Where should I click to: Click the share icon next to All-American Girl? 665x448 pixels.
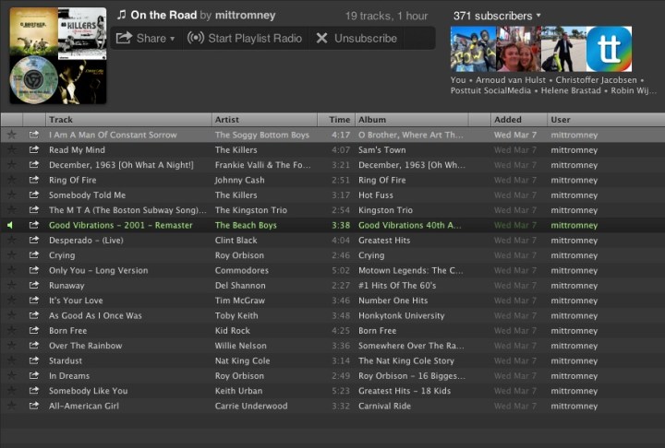coord(34,406)
